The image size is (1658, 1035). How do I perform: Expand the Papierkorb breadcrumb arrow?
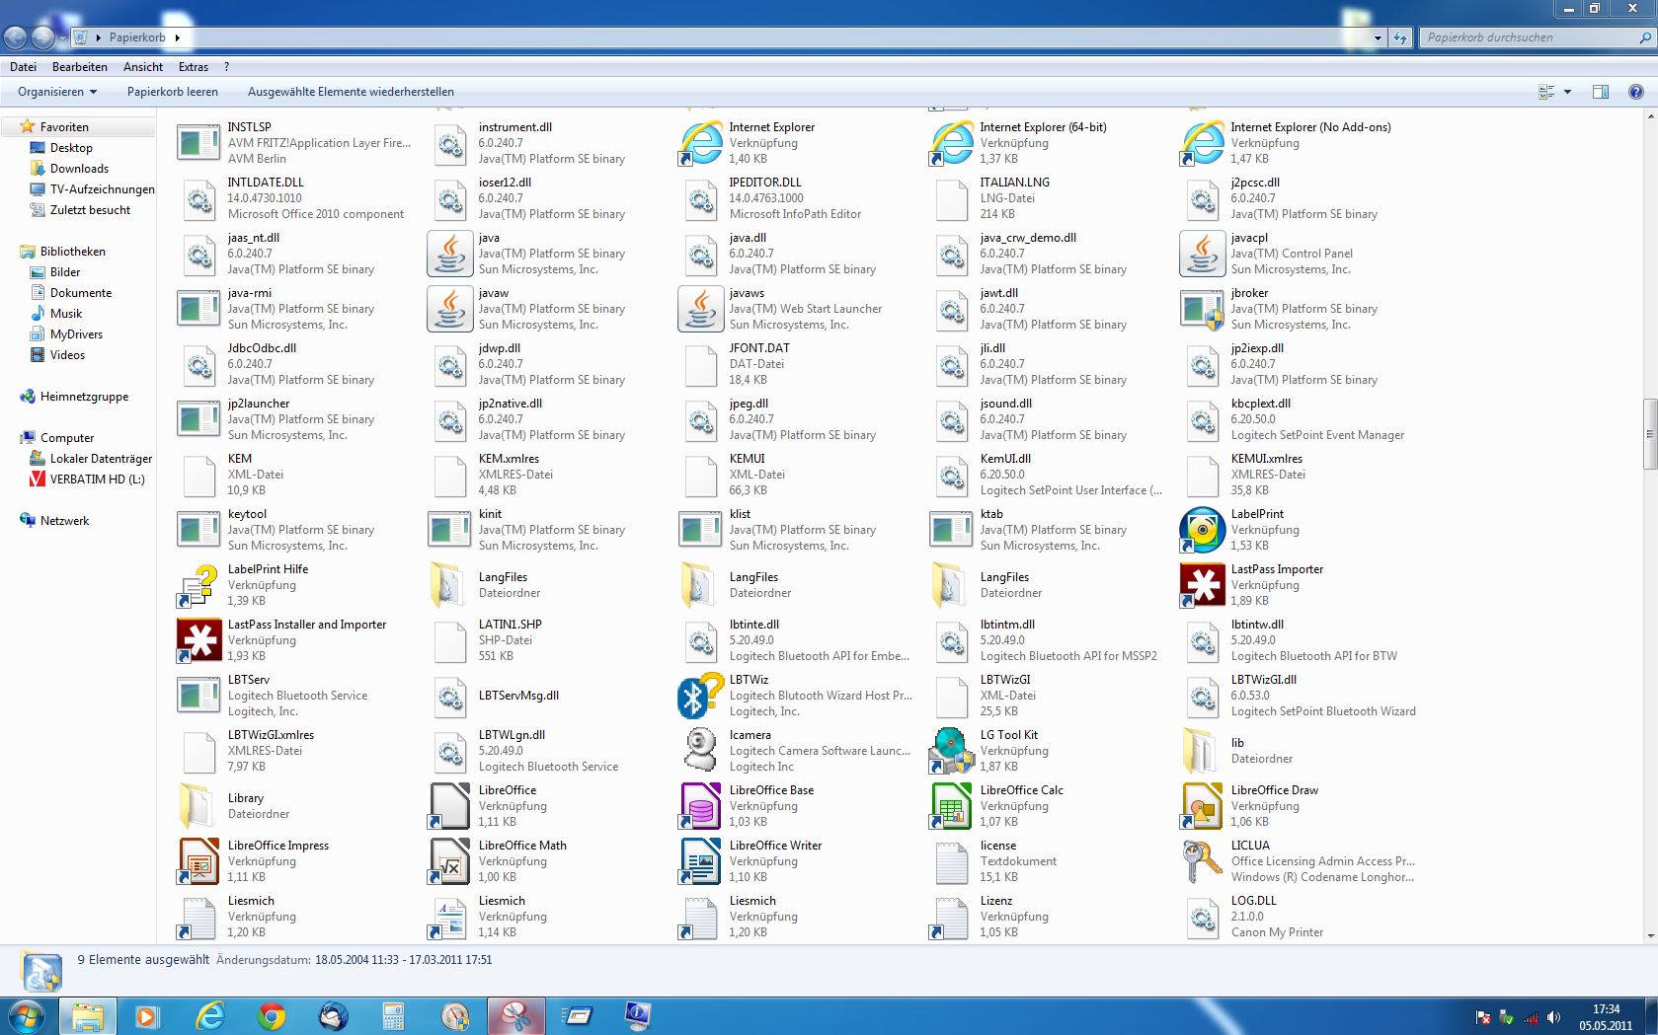[x=177, y=37]
